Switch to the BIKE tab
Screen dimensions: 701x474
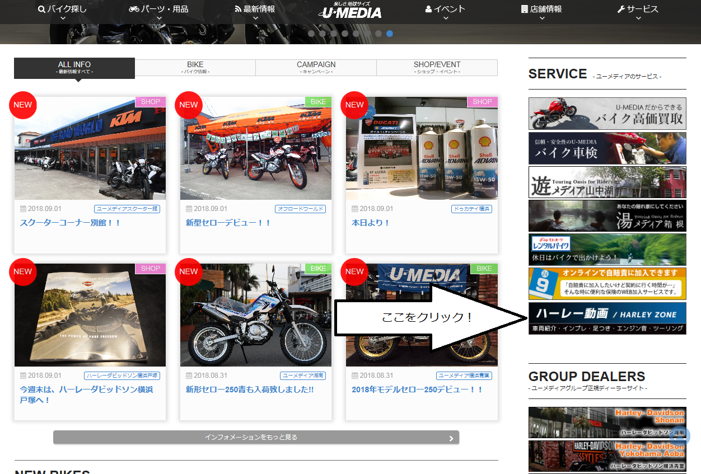pyautogui.click(x=195, y=68)
